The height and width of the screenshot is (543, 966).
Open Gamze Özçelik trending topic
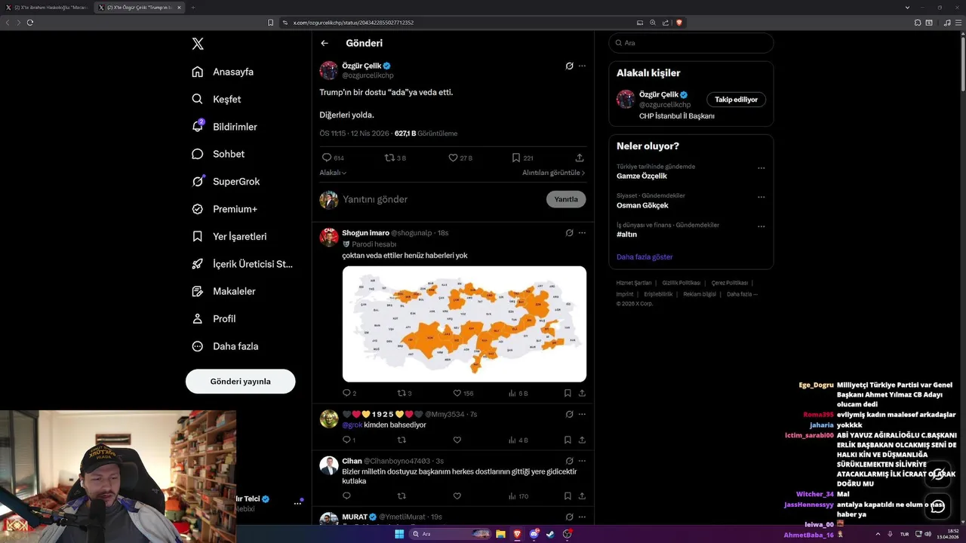[641, 176]
